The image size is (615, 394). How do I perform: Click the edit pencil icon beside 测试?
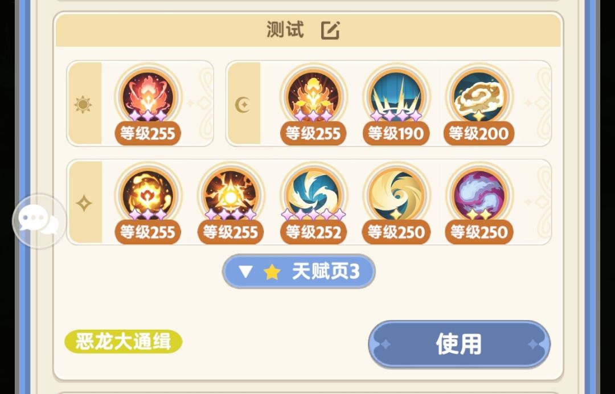point(330,30)
